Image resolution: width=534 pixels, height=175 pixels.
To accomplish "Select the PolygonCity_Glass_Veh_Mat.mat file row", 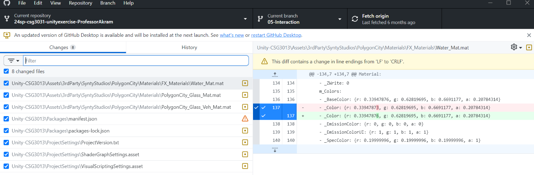I will click(126, 107).
